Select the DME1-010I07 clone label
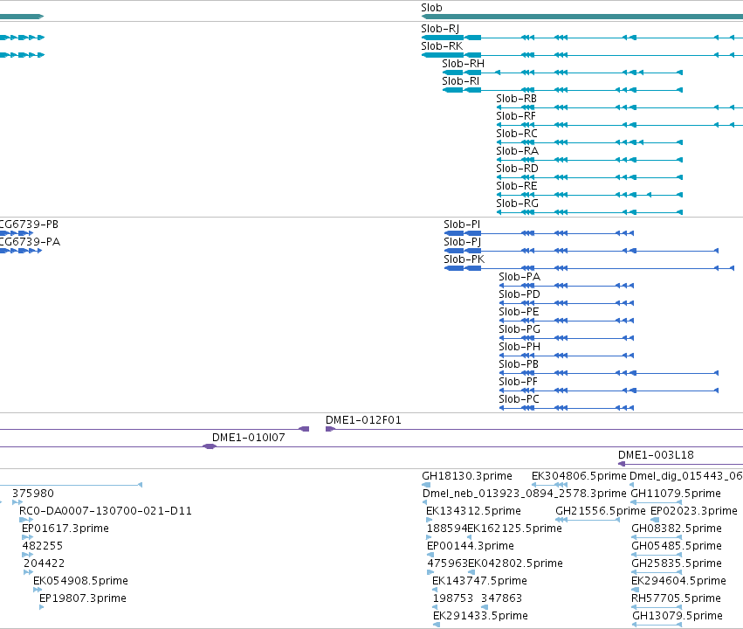 [x=248, y=438]
